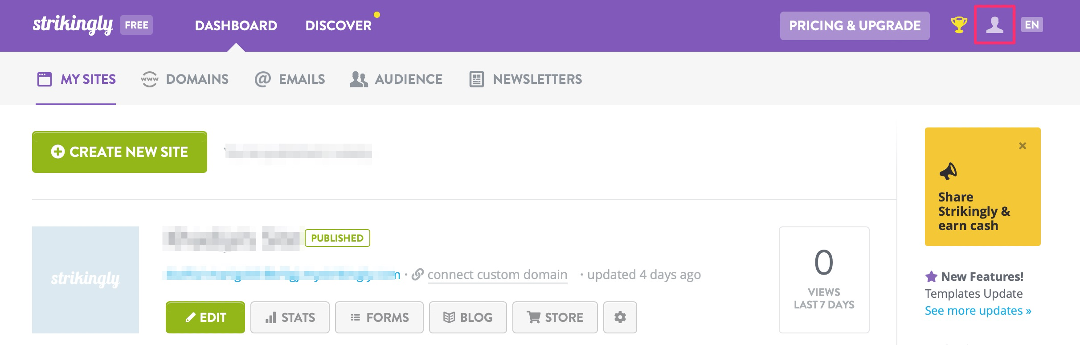This screenshot has width=1080, height=345.
Task: Click the Pricing & Upgrade button
Action: pos(855,26)
